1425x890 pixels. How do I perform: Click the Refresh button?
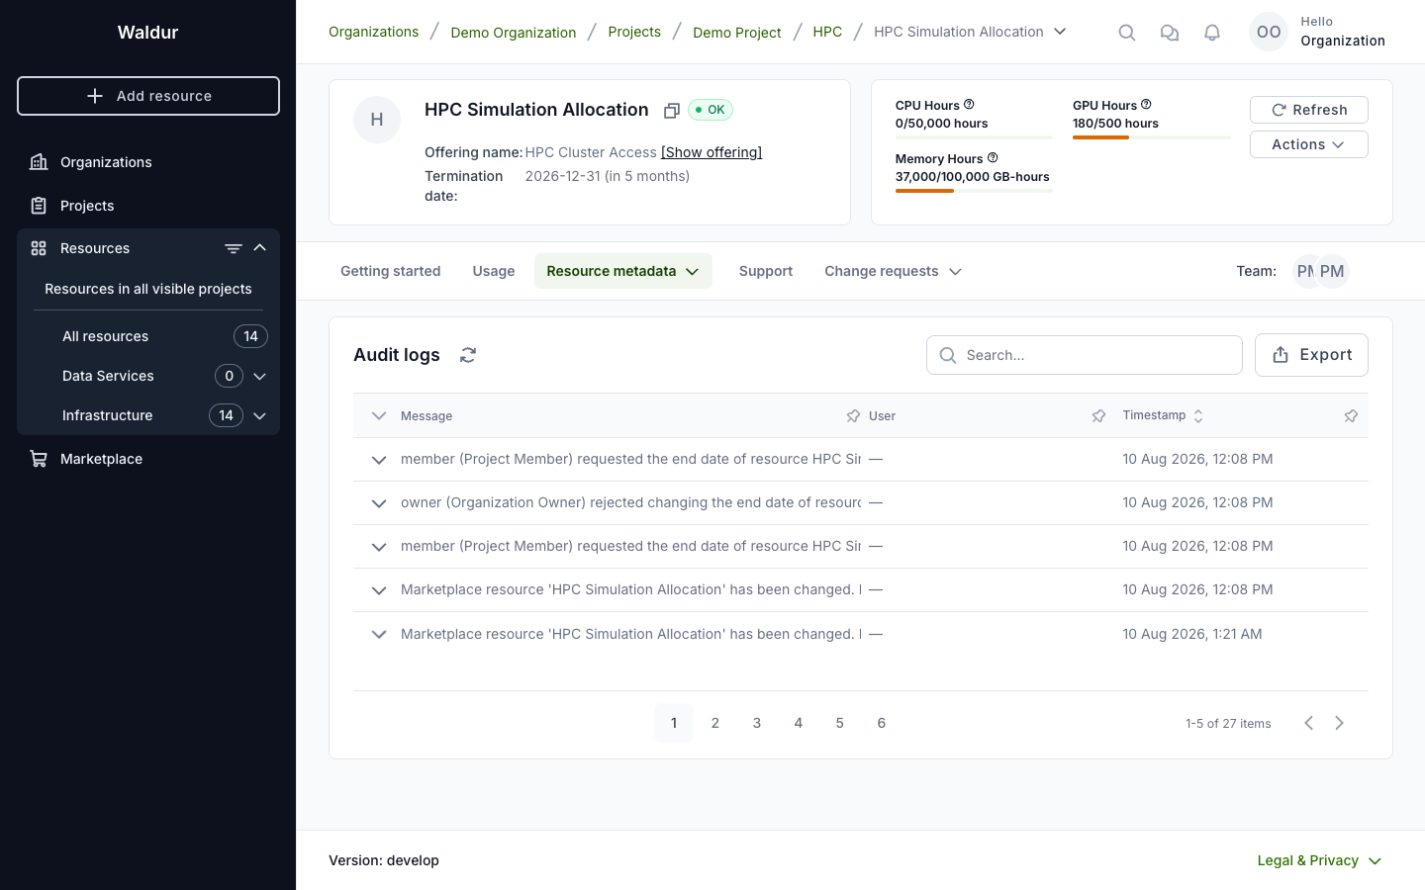pyautogui.click(x=1308, y=110)
